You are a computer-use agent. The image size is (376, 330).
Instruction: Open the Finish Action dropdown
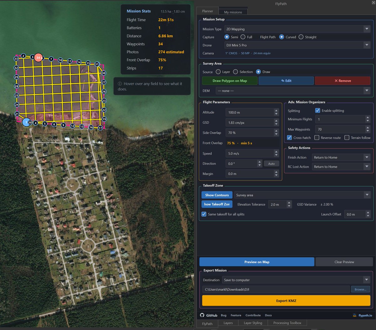click(x=341, y=157)
